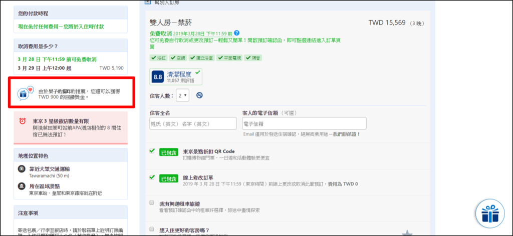The width and height of the screenshot is (513, 236).
Task: Click the Tawaramachi (50 m) text
Action: point(50,175)
